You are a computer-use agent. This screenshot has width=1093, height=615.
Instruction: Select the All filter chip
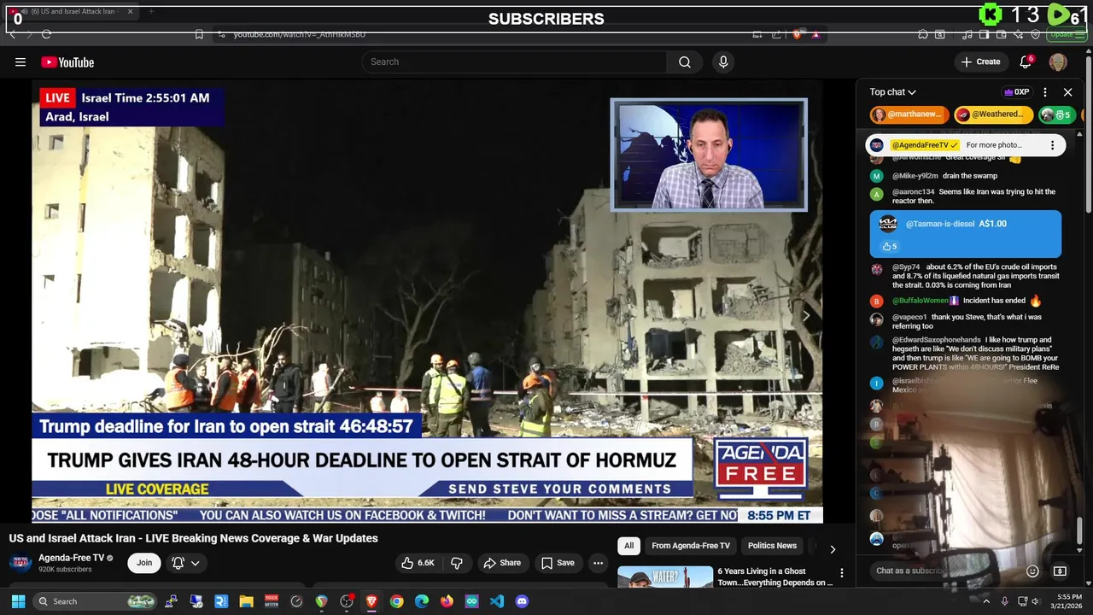pos(628,546)
